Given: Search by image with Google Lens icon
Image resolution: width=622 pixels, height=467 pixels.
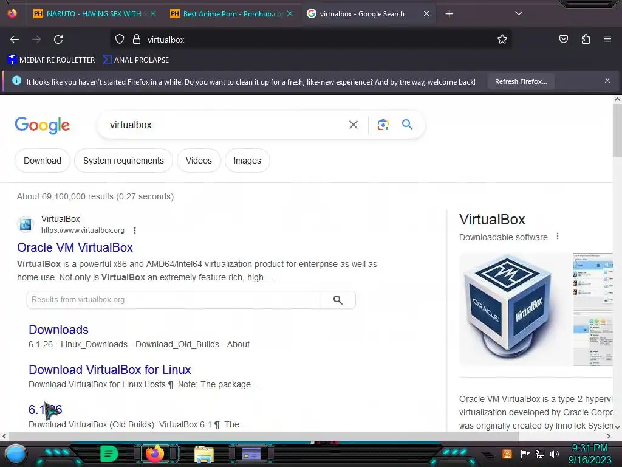Looking at the screenshot, I should tap(383, 125).
